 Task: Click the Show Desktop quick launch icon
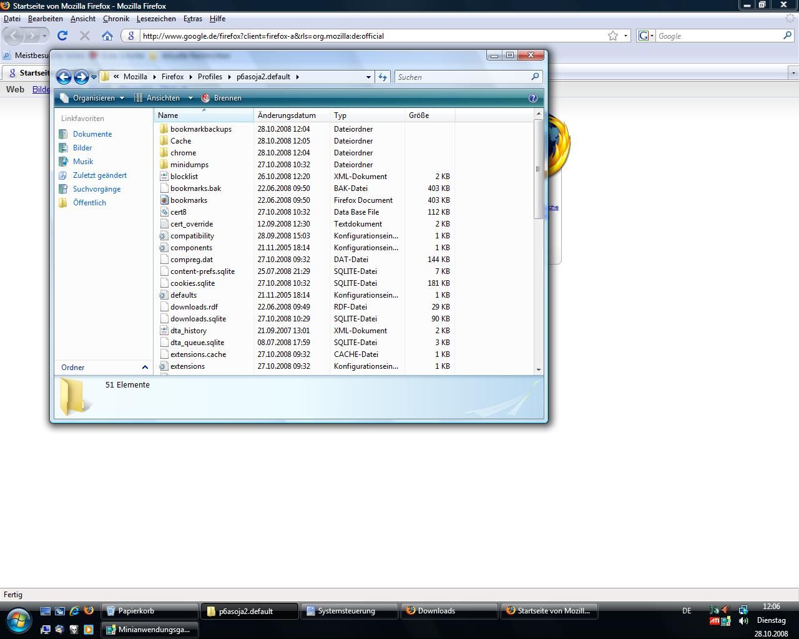point(46,611)
